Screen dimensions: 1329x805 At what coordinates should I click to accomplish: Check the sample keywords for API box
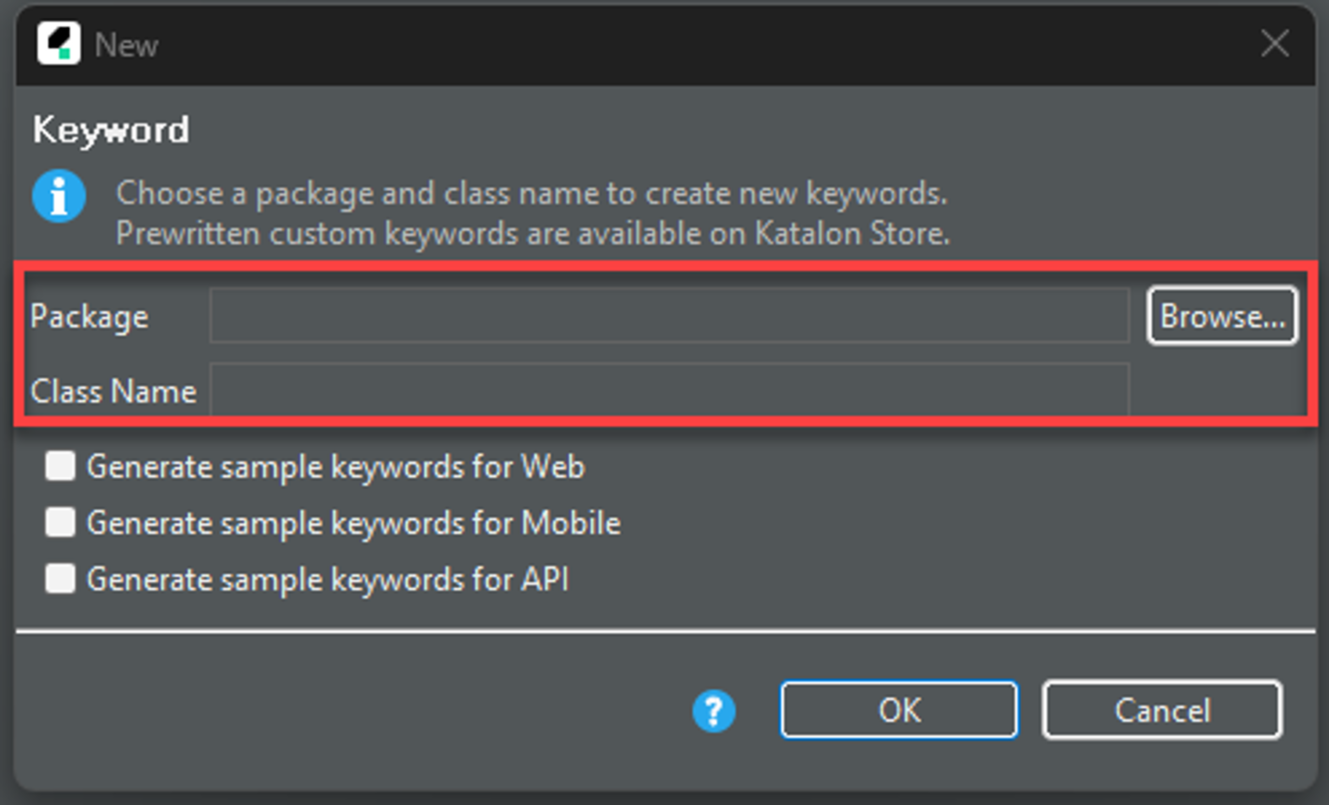tap(60, 578)
